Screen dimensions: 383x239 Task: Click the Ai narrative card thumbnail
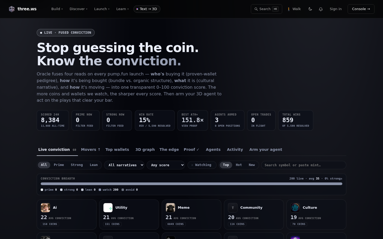(45, 208)
